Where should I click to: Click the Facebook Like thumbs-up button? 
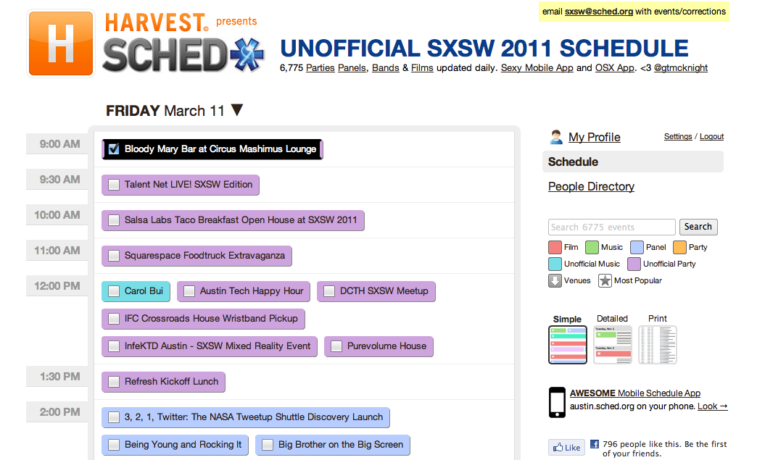pos(566,448)
